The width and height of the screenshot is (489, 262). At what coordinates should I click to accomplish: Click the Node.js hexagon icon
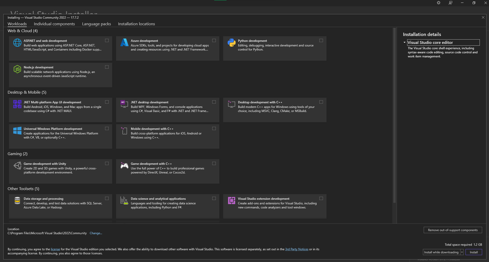point(17,69)
